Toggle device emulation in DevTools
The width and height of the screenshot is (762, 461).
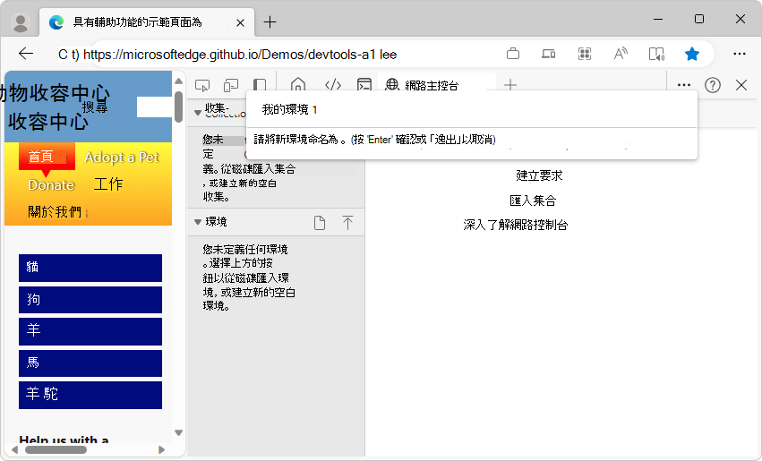(231, 86)
